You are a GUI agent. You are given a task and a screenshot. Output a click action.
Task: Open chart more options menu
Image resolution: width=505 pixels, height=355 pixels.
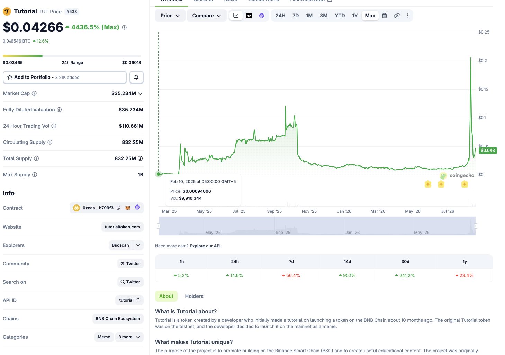coord(408,16)
